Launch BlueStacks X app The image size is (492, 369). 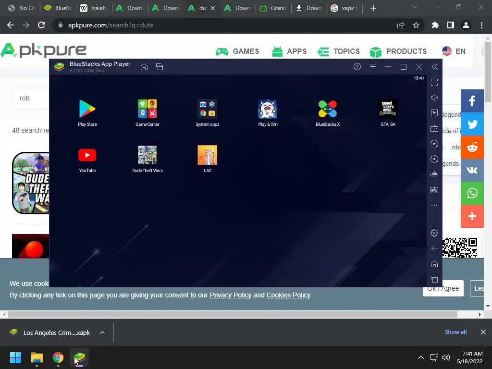[328, 112]
